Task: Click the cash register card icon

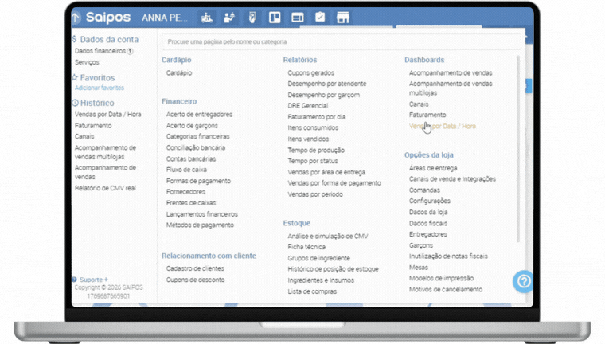Action: tap(297, 18)
